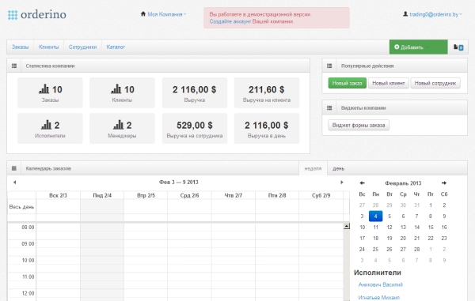
Task: Click the list icon of Статистика компании panel
Action: [x=14, y=66]
